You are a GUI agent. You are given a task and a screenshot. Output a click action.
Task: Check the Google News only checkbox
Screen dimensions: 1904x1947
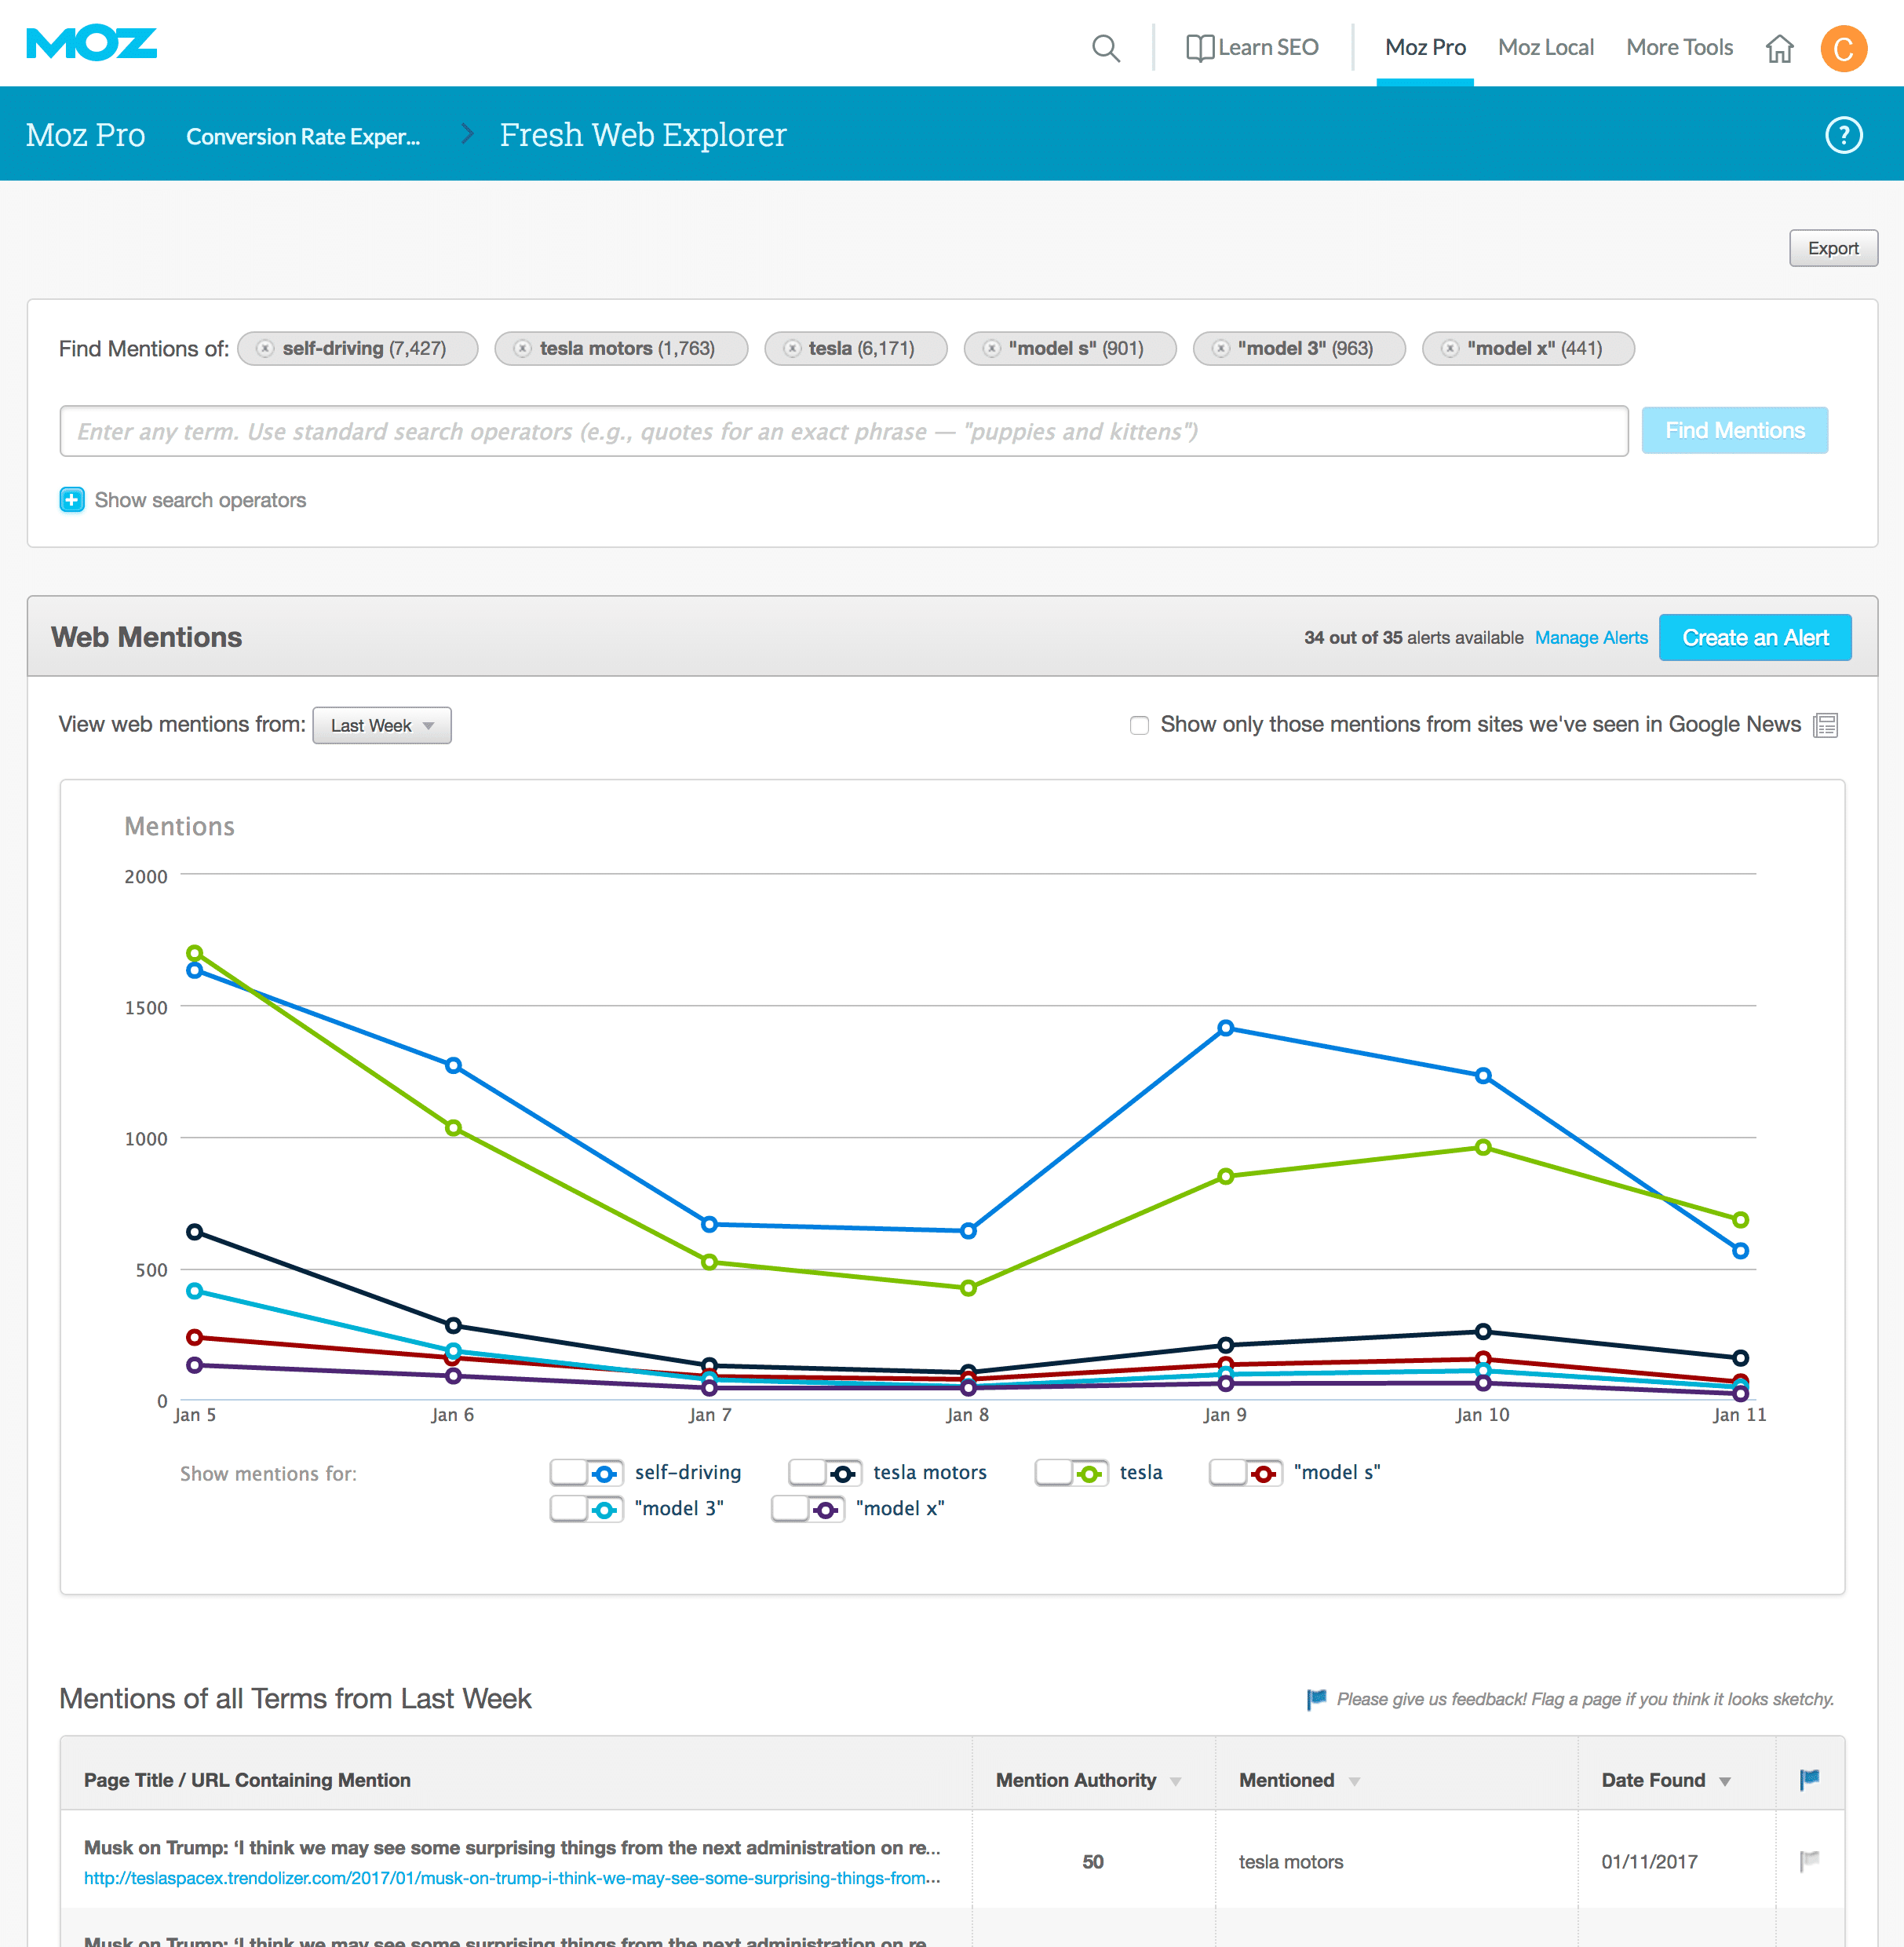click(x=1139, y=725)
